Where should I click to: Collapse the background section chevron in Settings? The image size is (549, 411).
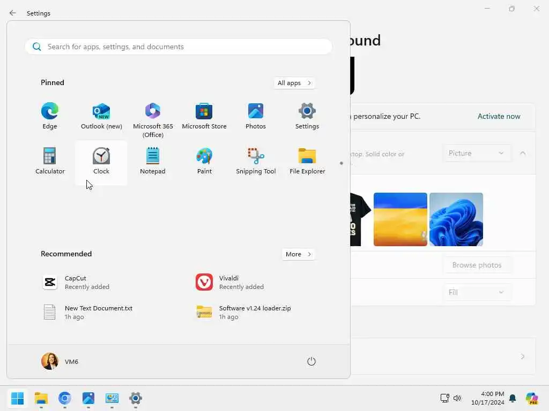[523, 153]
